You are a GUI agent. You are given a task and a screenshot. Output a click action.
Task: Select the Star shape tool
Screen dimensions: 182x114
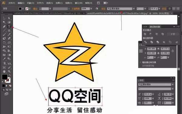point(9,31)
